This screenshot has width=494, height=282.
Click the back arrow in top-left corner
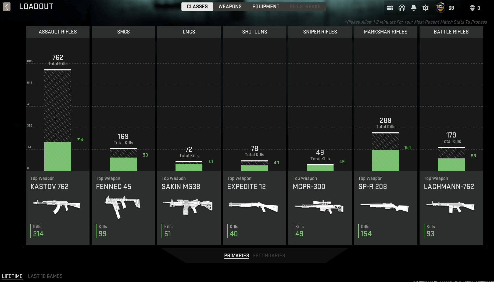(6, 7)
